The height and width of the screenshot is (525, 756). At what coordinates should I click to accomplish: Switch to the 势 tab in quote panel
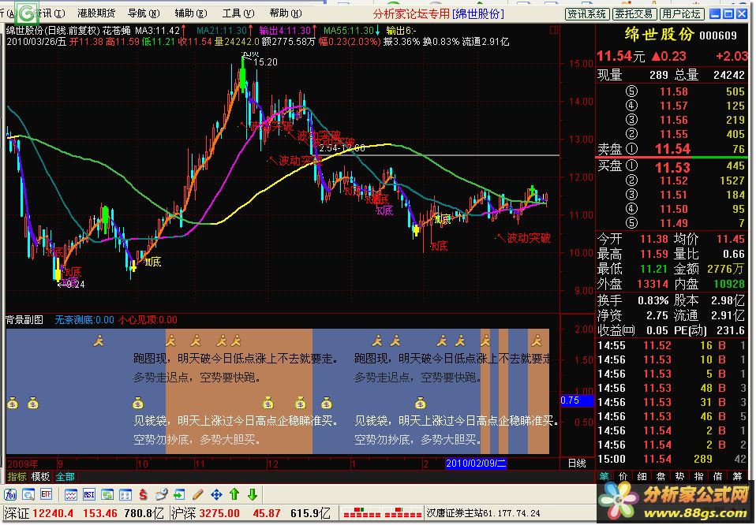679,476
